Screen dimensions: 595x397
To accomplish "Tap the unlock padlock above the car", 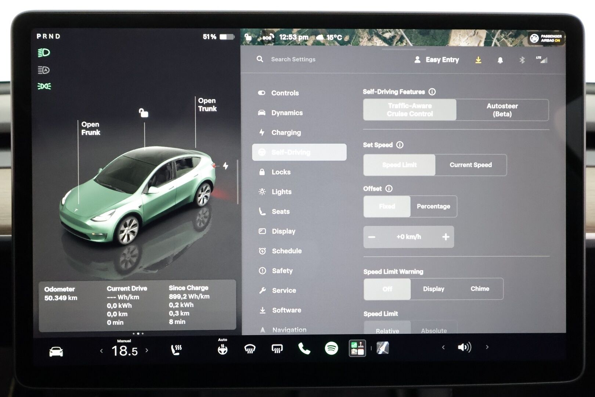I will 143,112.
